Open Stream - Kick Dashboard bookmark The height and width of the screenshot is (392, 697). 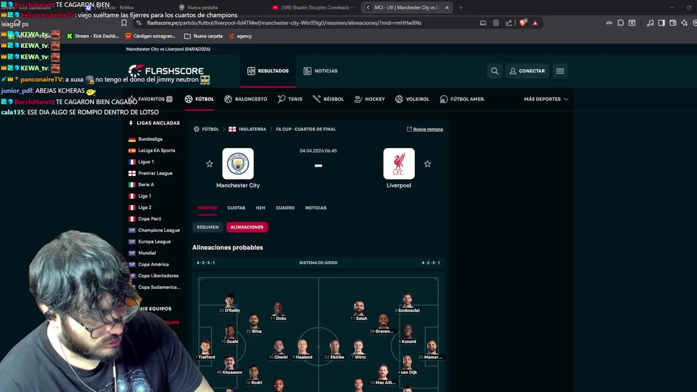(93, 36)
